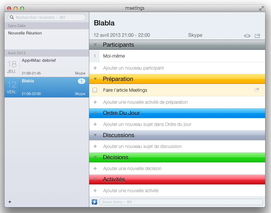Viewport: 271px width, 213px height.
Task: Enter fullscreen using the top-right arrows icon
Action: (x=261, y=8)
